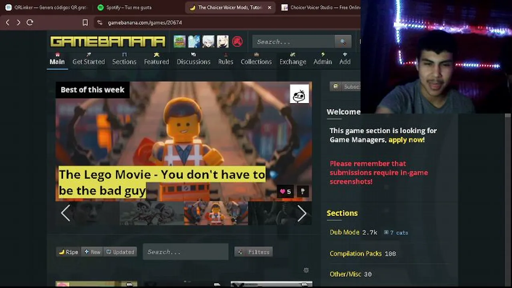The image size is (512, 288).
Task: Open The Lego Movie featured title
Action: [162, 182]
